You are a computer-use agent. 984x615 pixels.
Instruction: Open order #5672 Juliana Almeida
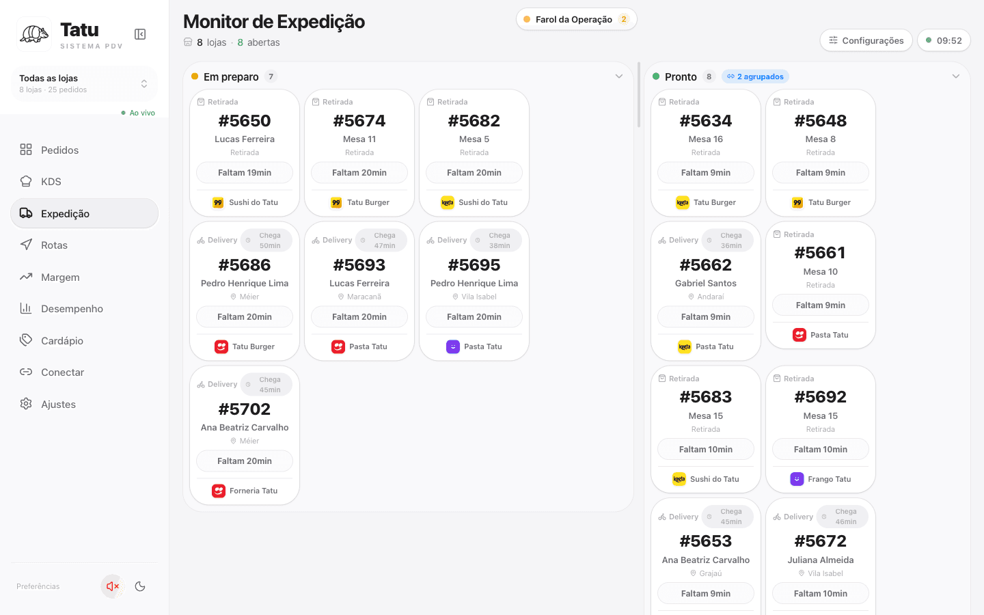[821, 557]
